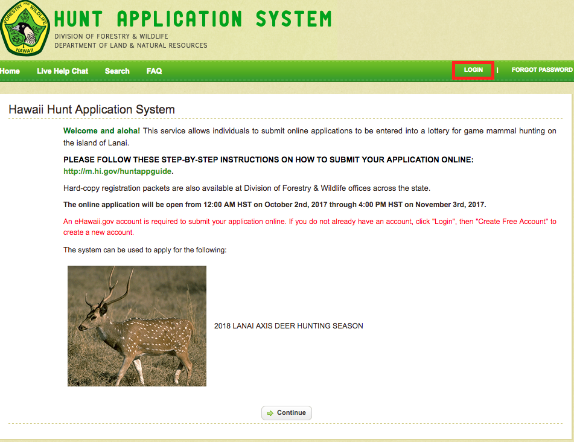Click the 'PLEASE FOLLOW THESE STEP-BY-STEP INSTRUCTIONS' line
Image resolution: width=574 pixels, height=442 pixels.
point(269,159)
